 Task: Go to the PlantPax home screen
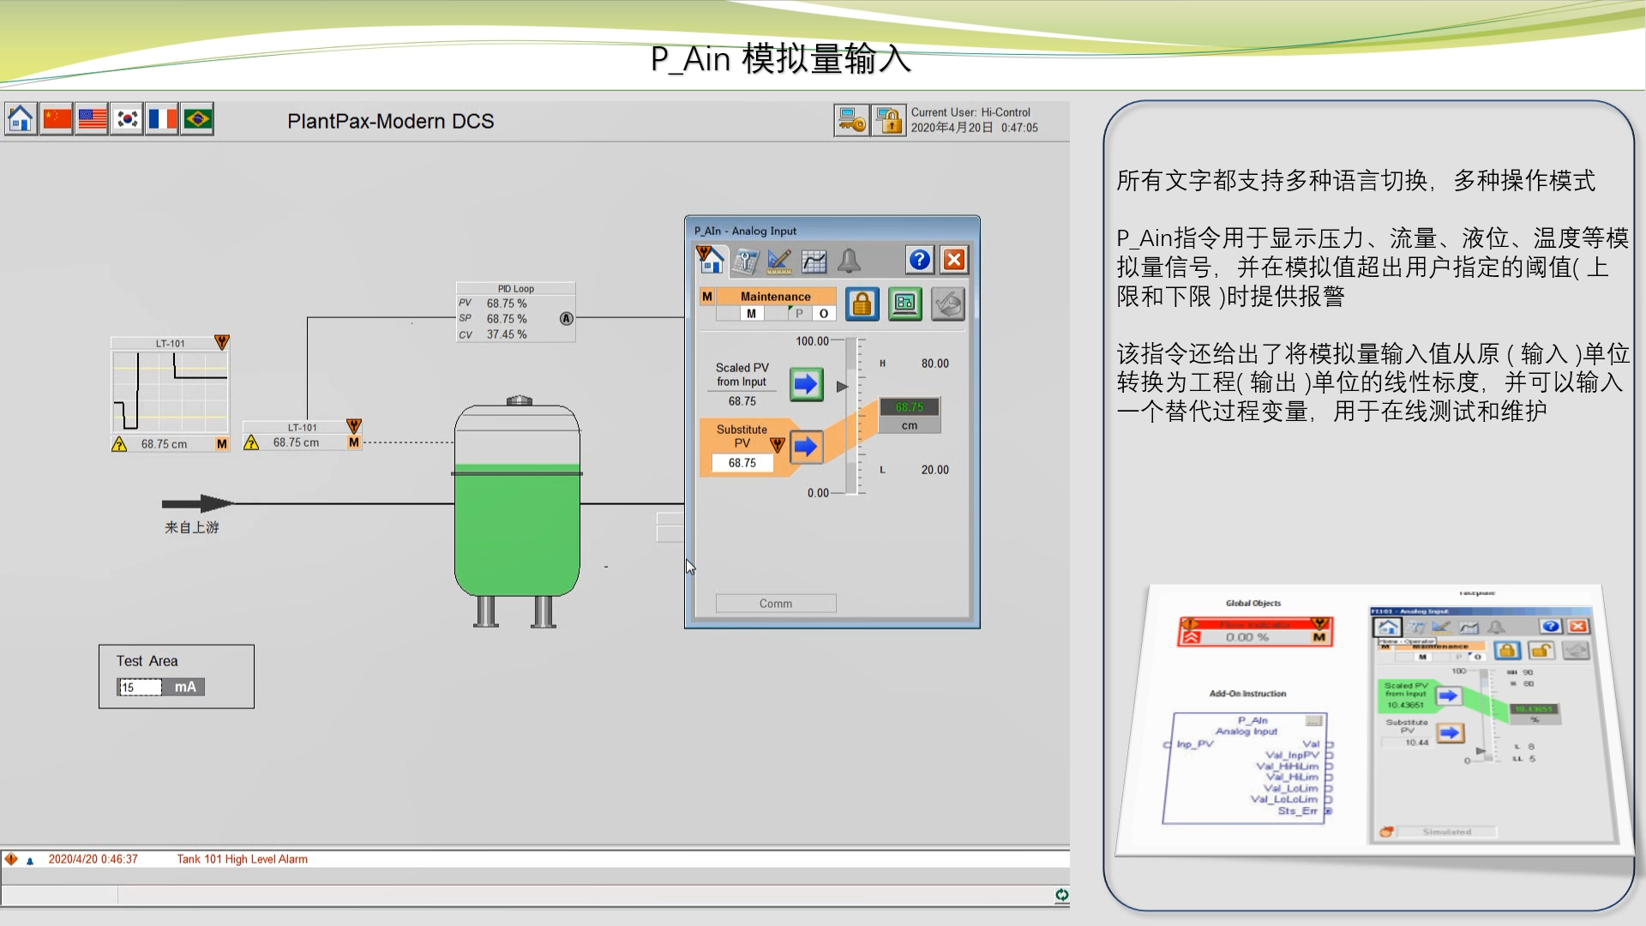(x=21, y=119)
